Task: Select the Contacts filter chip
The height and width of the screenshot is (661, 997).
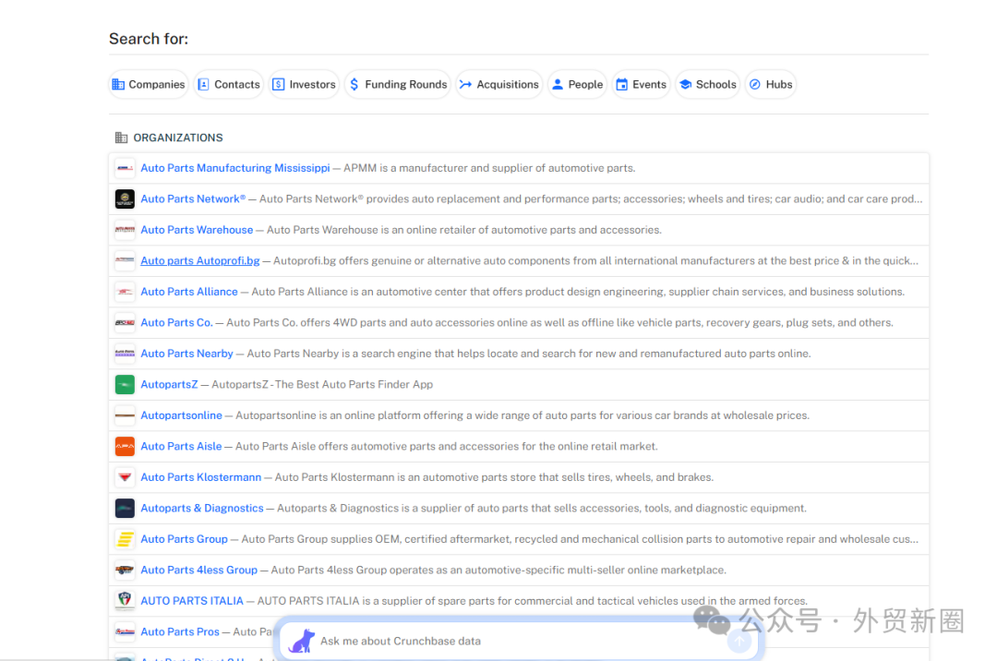Action: click(x=229, y=85)
